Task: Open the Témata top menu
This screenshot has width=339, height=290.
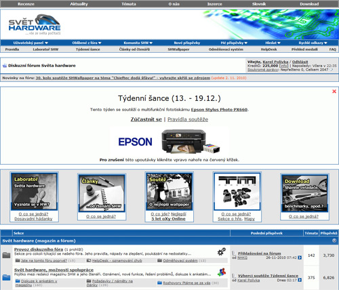Action: (x=129, y=4)
